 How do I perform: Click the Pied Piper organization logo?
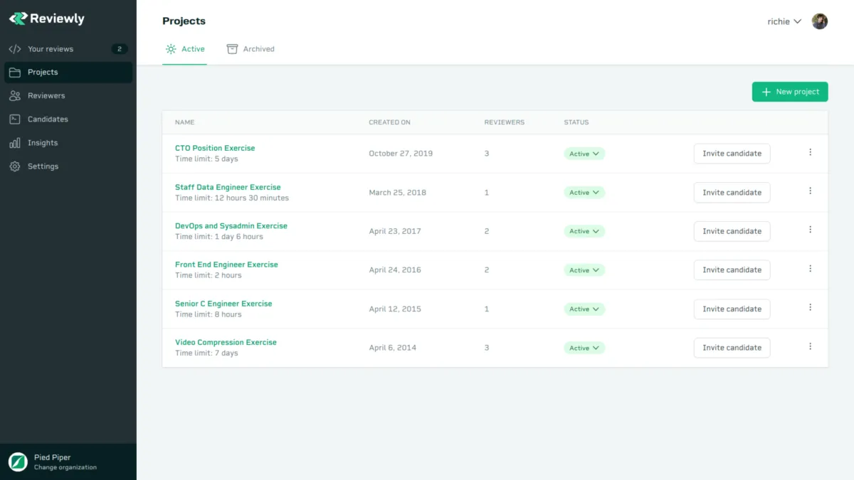[x=18, y=462]
